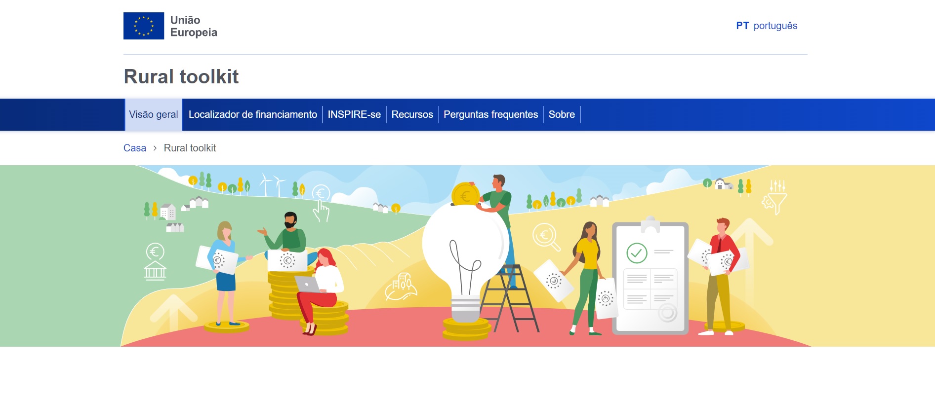The width and height of the screenshot is (935, 397).
Task: Click the island with buildings icon
Action: click(x=401, y=287)
